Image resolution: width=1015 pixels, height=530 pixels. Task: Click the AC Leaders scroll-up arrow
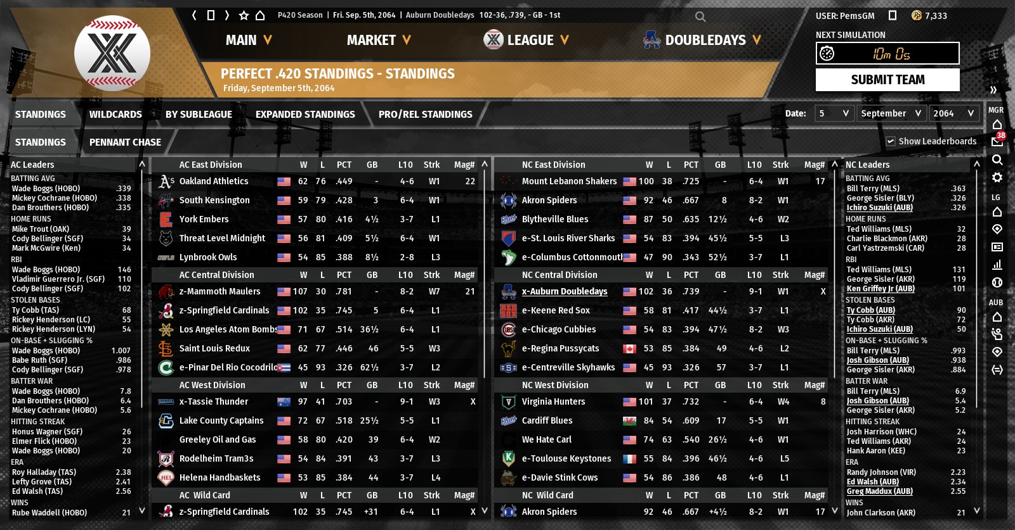point(142,165)
